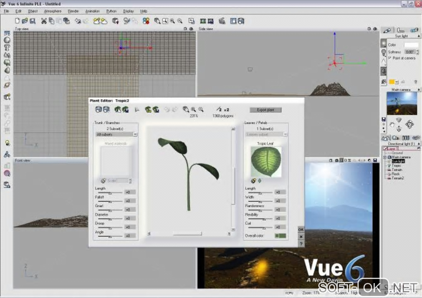Screen dimensions: 422x298
Task: Toggle Point at camera checkbox
Action: (389, 58)
